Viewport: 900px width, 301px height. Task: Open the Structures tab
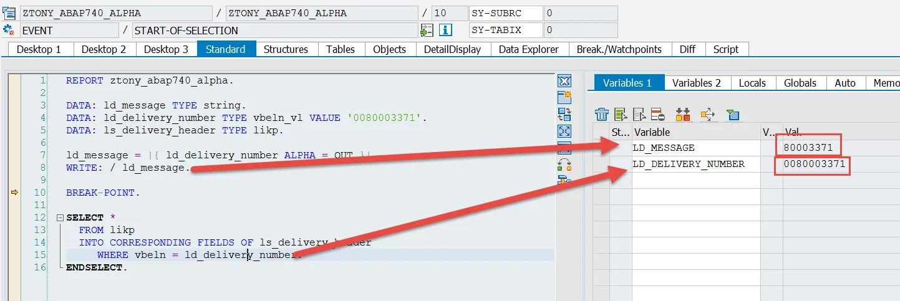tap(286, 49)
